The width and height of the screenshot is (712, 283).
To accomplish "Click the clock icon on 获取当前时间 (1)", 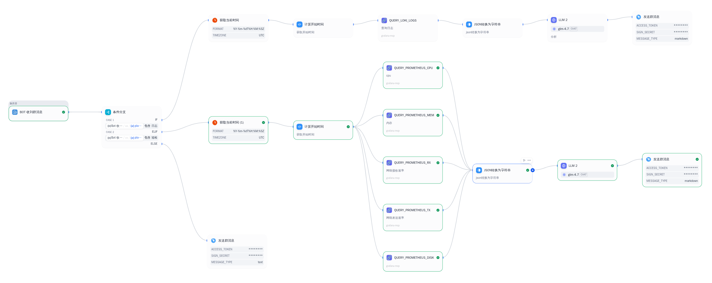I will pos(215,123).
